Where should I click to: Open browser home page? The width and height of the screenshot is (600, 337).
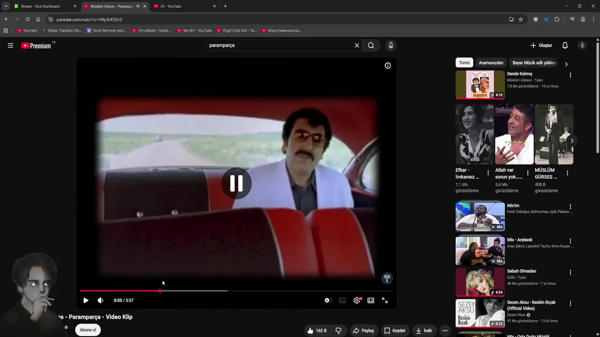38,19
